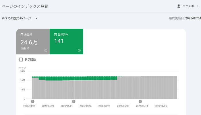Viewport: 201px width, 115px height.
Task: Open help icon on 未登録 card
Action: click(46, 50)
